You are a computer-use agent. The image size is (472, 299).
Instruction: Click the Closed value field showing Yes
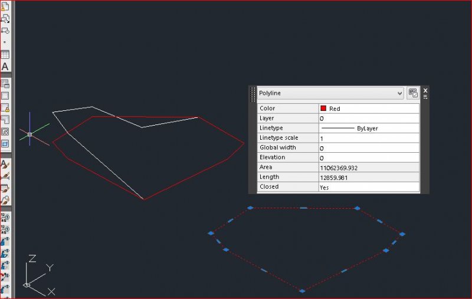(369, 187)
